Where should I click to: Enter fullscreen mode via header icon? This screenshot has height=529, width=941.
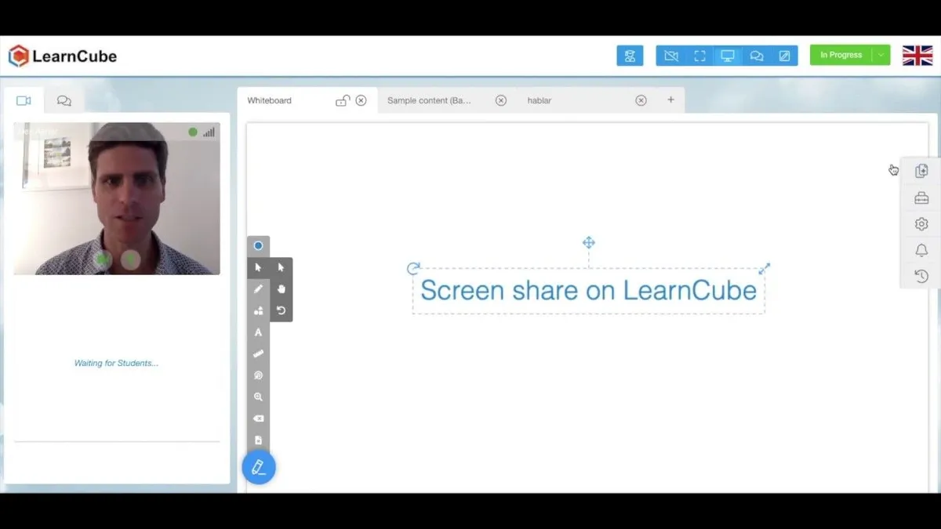pos(699,56)
